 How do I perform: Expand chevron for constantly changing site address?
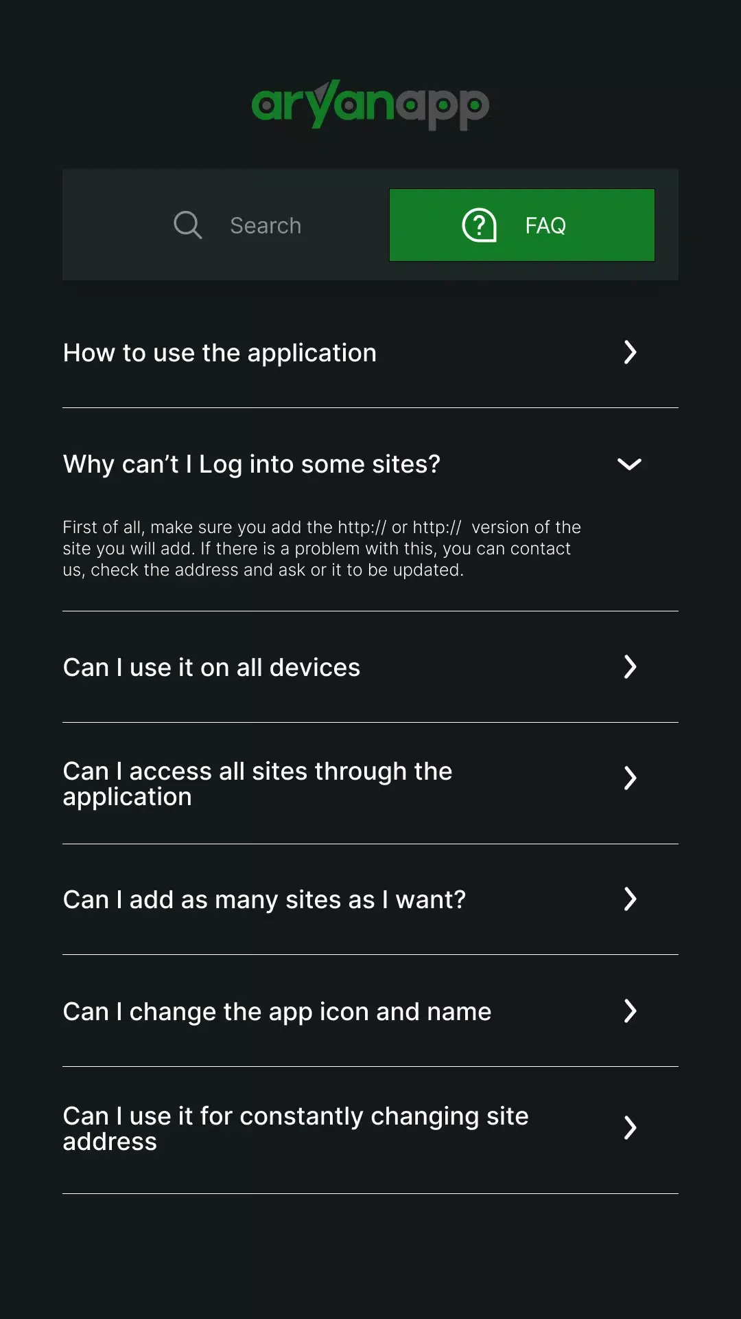tap(630, 1128)
